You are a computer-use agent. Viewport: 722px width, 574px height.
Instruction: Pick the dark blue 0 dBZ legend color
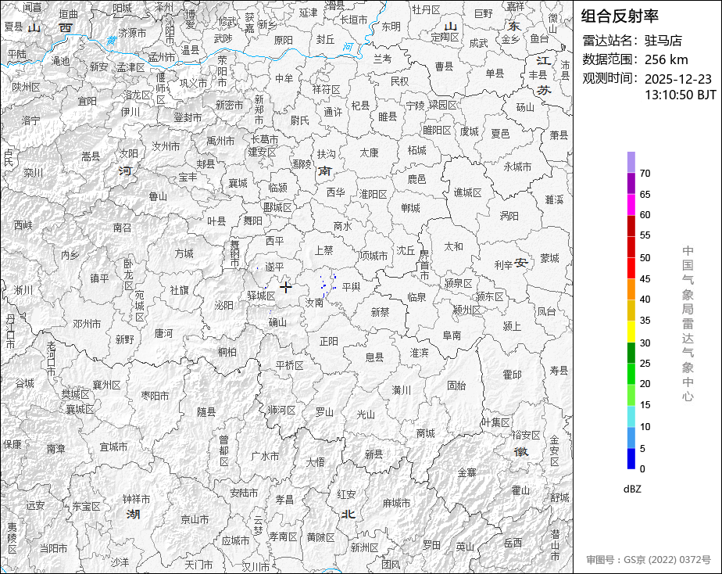tap(631, 459)
